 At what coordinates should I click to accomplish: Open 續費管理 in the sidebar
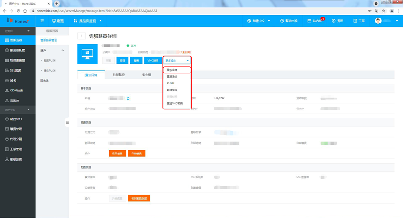pos(18,129)
